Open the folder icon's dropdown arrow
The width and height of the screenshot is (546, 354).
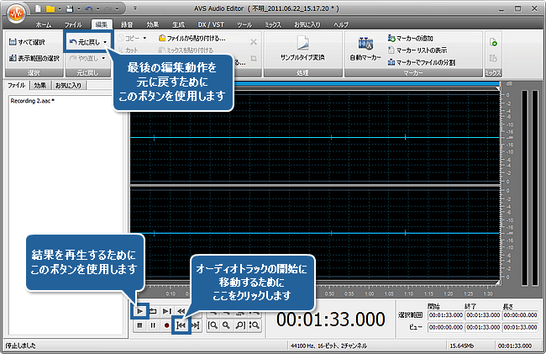60,8
